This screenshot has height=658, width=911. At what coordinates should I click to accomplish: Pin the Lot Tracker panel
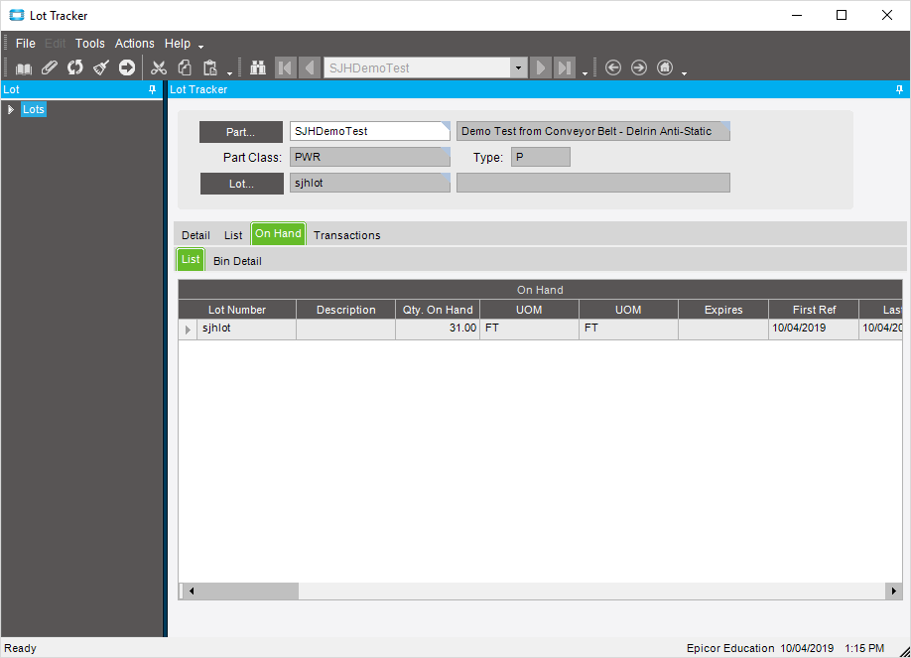click(x=899, y=89)
